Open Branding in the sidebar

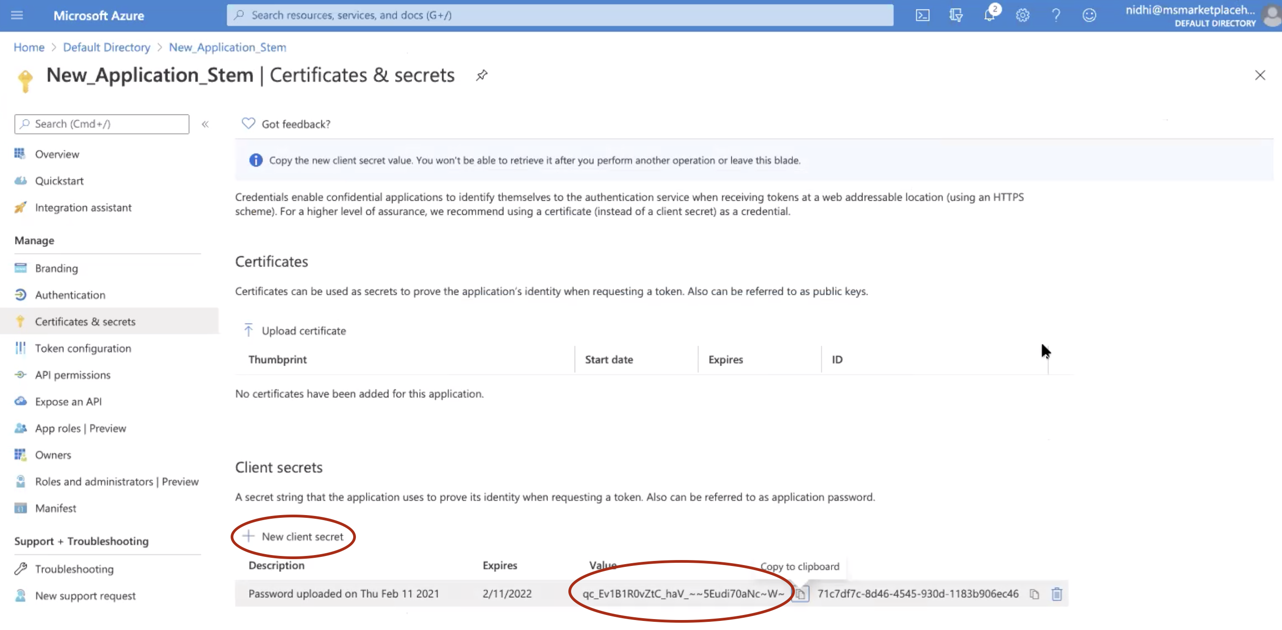pos(56,268)
